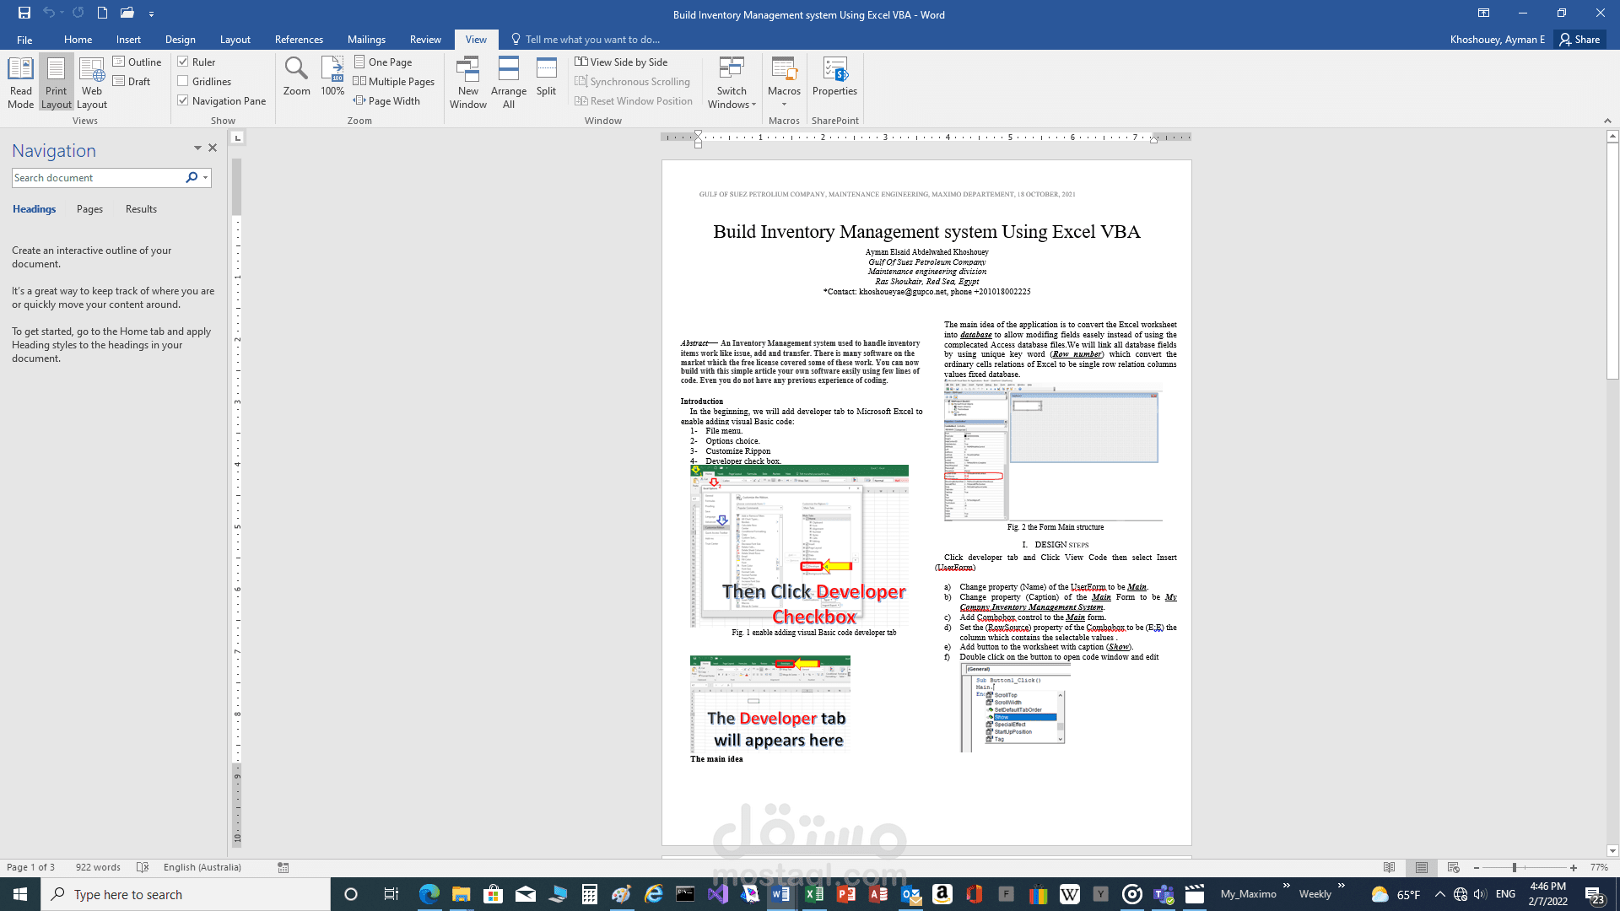
Task: Expand the Macros dropdown
Action: pyautogui.click(x=784, y=103)
